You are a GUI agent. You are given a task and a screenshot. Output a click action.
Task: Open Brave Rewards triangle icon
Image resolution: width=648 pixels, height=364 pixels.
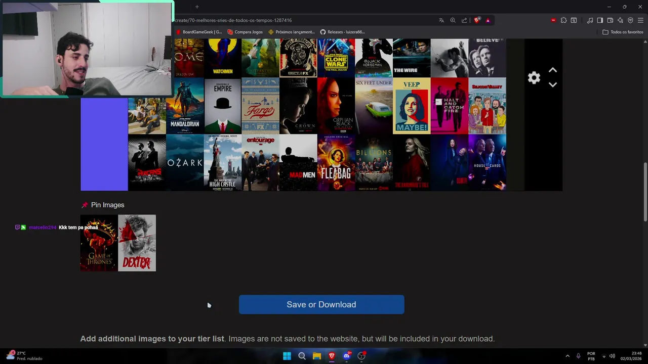pos(488,20)
